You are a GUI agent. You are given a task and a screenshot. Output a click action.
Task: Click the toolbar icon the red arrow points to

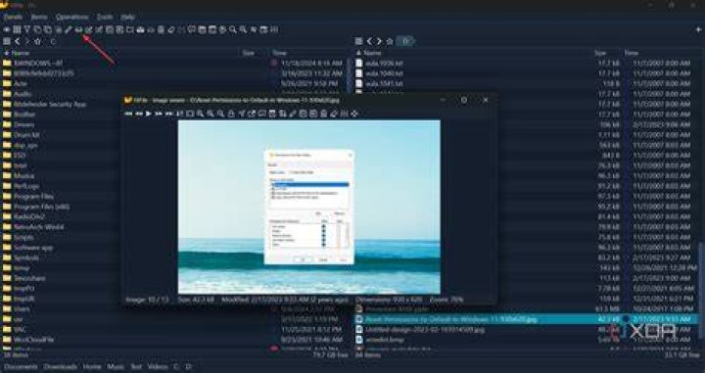click(x=78, y=29)
